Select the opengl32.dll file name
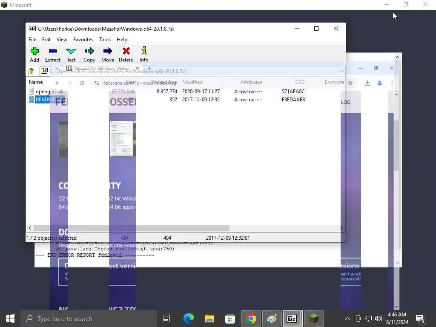Screen dimensions: 436x327 pos(49,92)
